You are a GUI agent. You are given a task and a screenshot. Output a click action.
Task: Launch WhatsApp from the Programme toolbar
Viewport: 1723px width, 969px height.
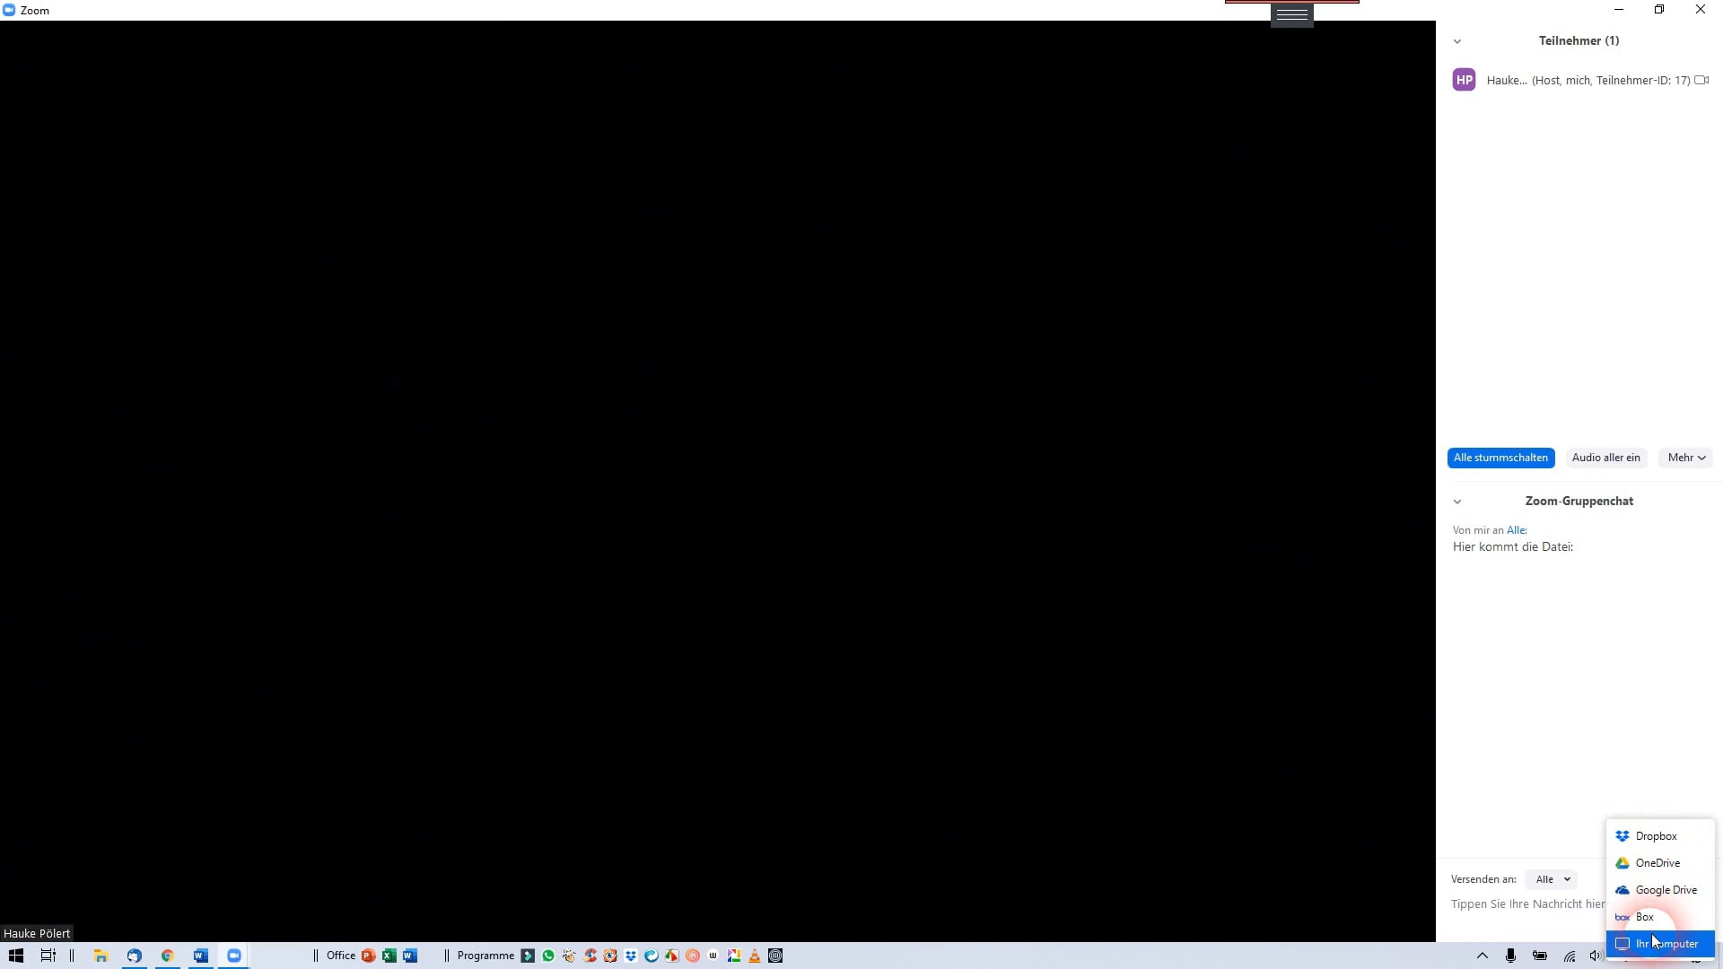coord(548,956)
